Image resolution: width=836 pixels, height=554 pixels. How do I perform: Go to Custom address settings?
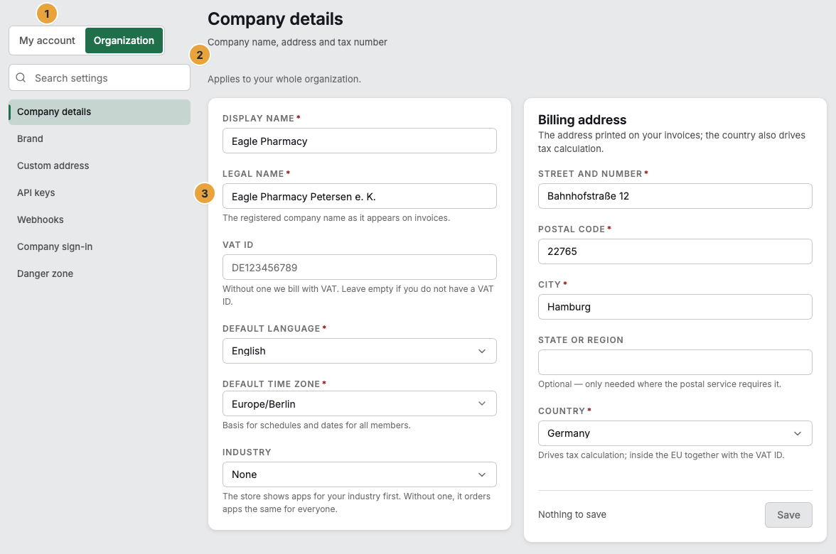100,165
